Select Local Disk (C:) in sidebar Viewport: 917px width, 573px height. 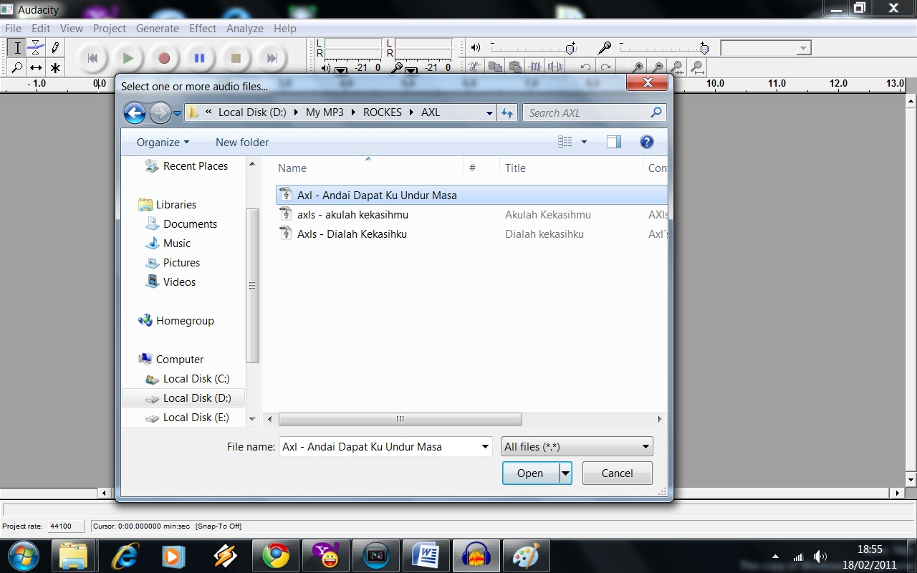point(188,378)
